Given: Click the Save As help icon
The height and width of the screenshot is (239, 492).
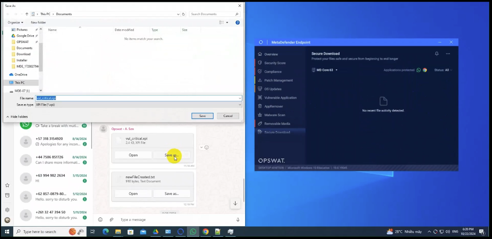Looking at the screenshot, I should 237,22.
